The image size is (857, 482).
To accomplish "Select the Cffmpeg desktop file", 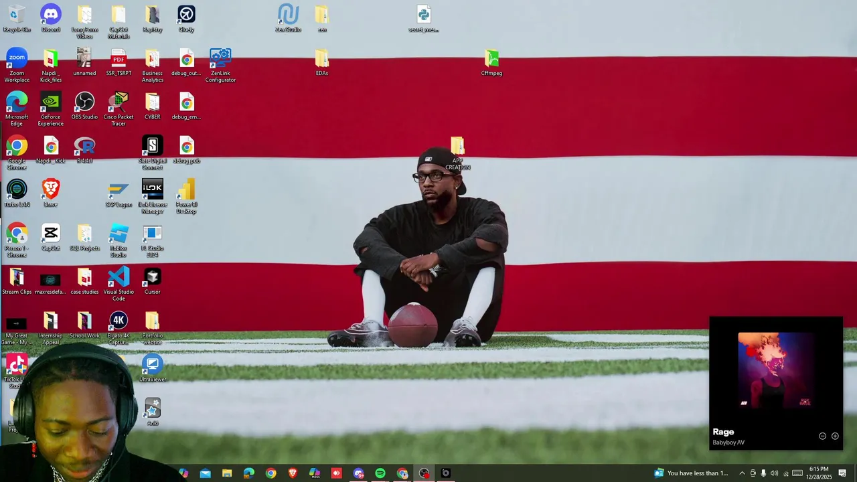I will pos(491,62).
